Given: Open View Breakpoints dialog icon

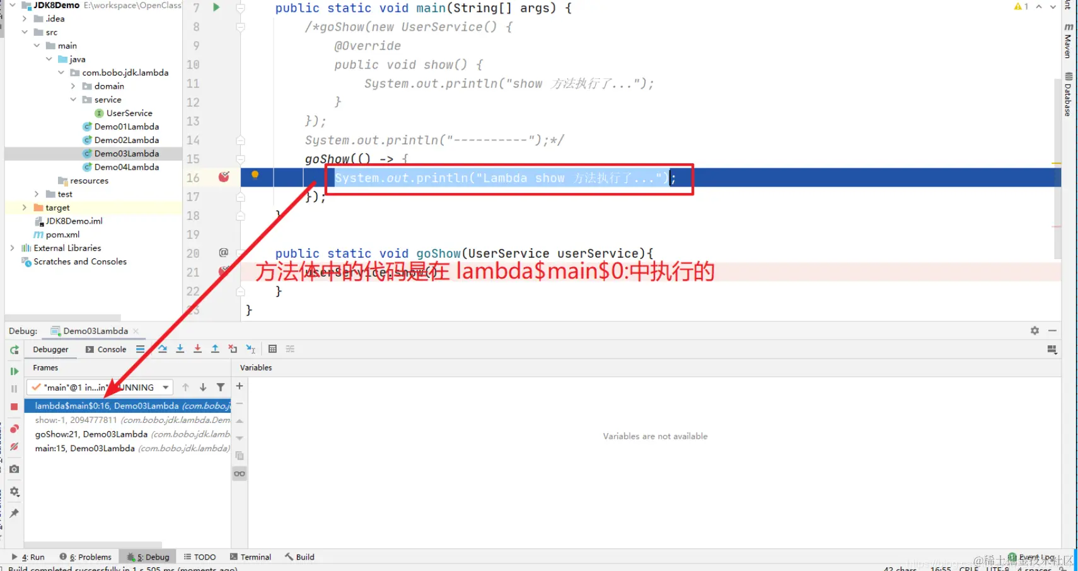Looking at the screenshot, I should (x=14, y=429).
